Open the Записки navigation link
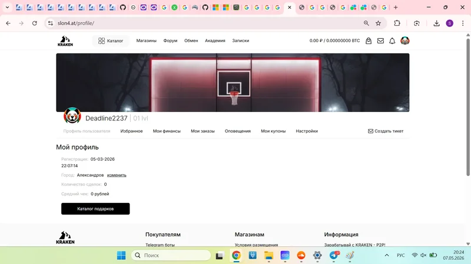This screenshot has width=471, height=264. (240, 40)
